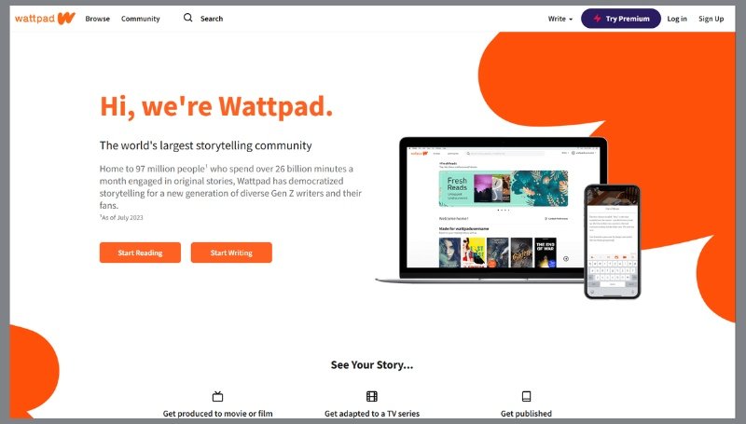746x424 pixels.
Task: Click the Try Premium button
Action: [621, 19]
